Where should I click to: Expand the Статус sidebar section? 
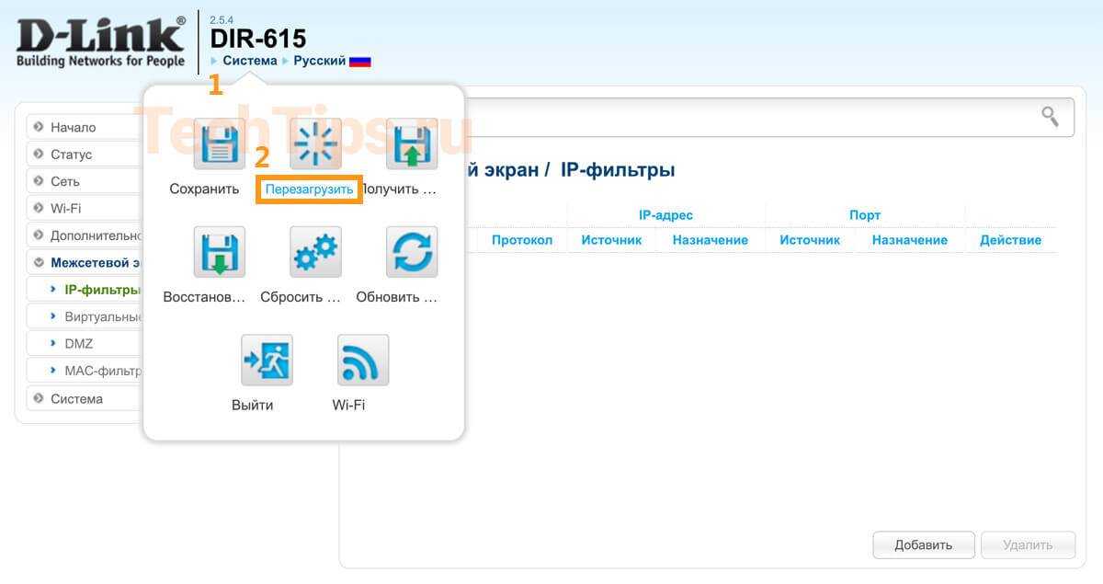click(x=72, y=154)
